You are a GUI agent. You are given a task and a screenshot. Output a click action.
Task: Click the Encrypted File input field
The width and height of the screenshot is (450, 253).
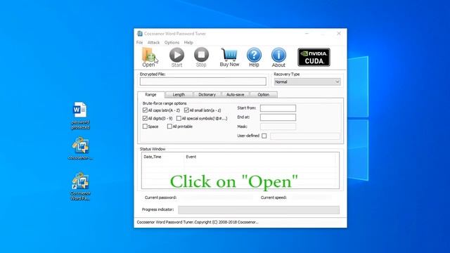click(203, 82)
